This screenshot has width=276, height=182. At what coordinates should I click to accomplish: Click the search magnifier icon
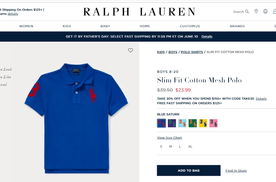[247, 12]
